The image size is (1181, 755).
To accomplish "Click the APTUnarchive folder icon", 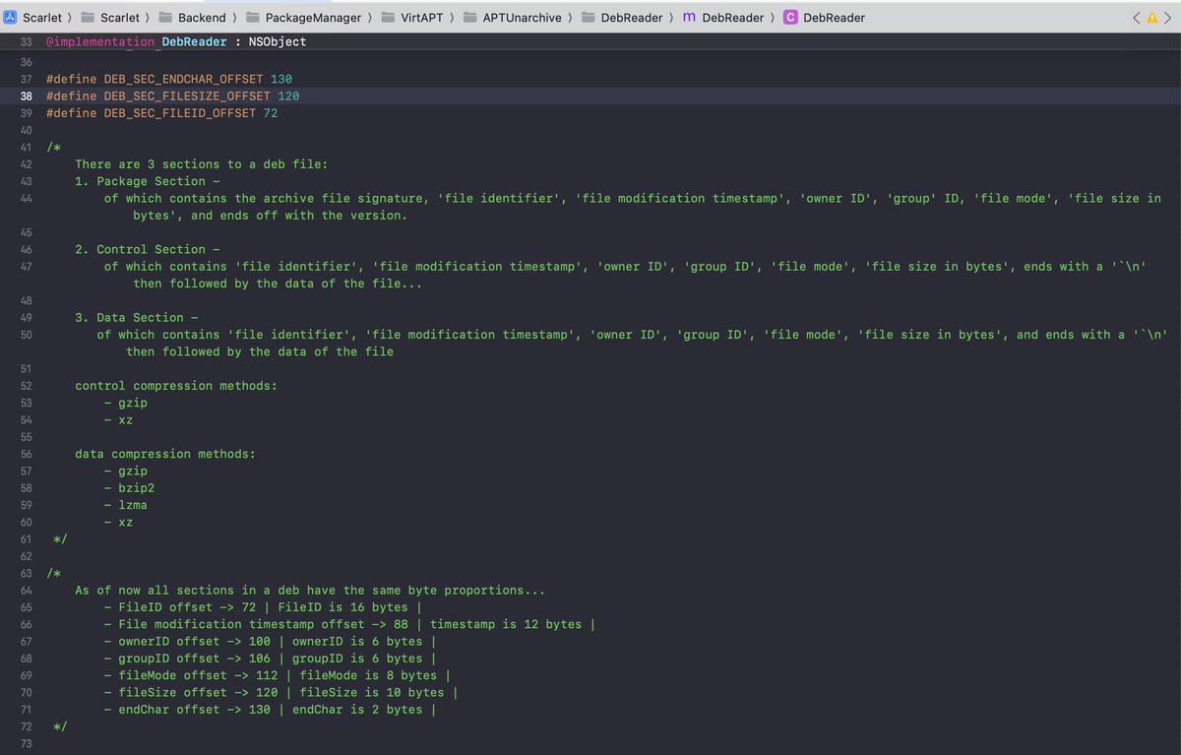I will point(468,17).
